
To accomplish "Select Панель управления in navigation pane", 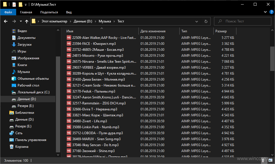I will (x=28, y=140).
